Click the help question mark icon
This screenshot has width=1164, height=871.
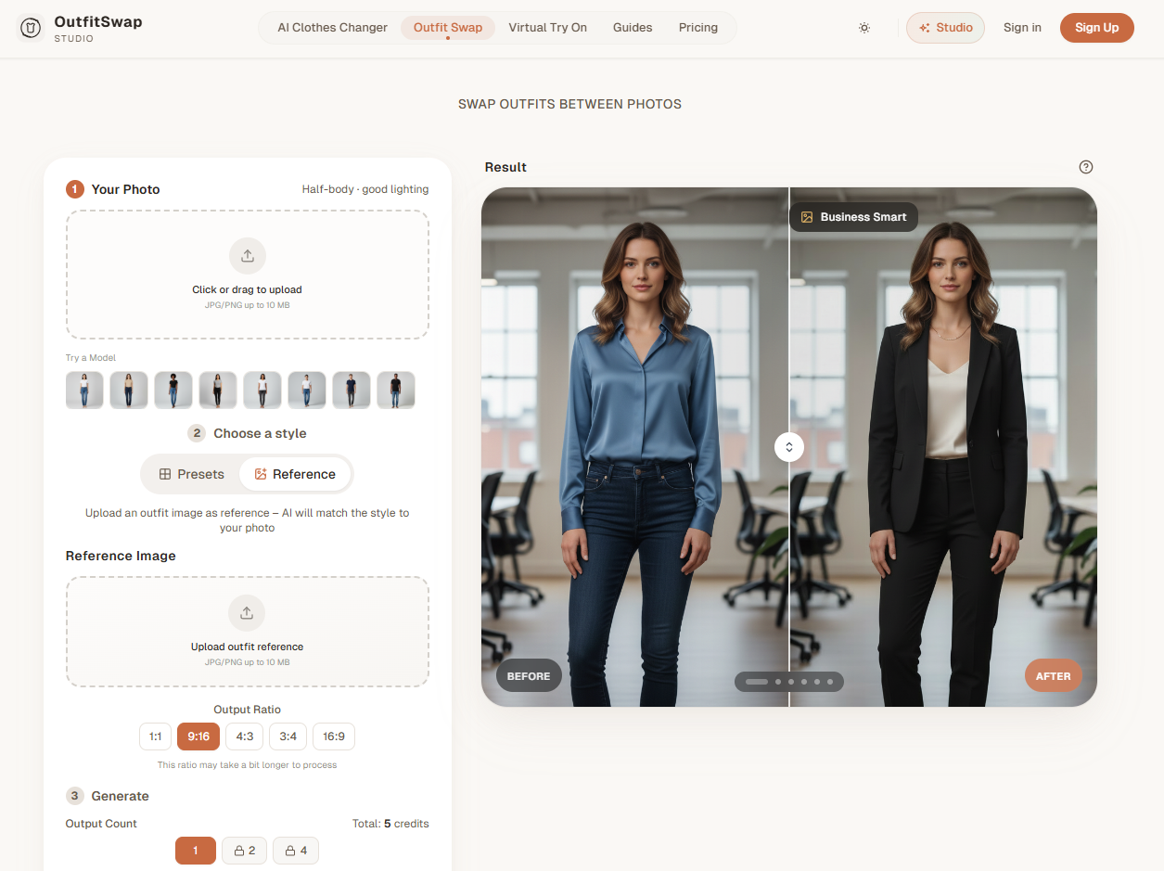tap(1086, 167)
